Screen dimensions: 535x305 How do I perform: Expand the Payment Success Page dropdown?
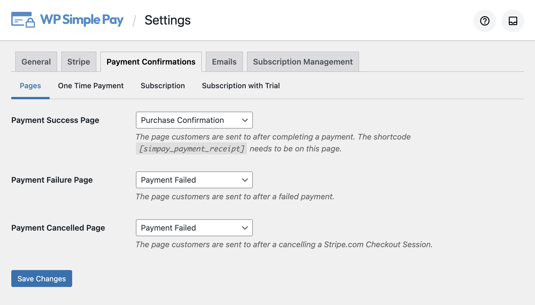pyautogui.click(x=194, y=120)
